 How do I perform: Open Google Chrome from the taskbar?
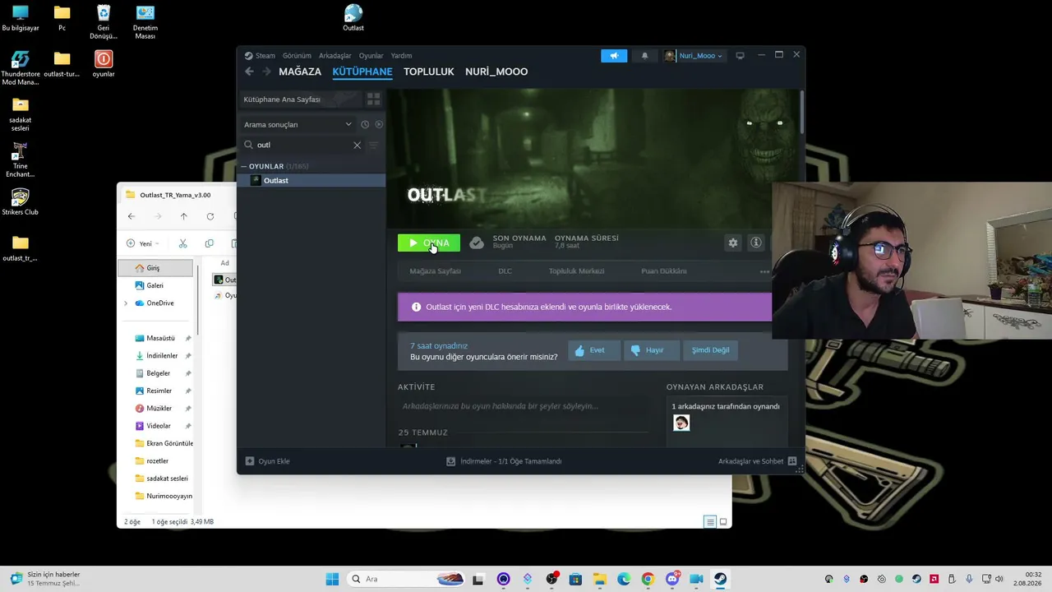(x=648, y=579)
